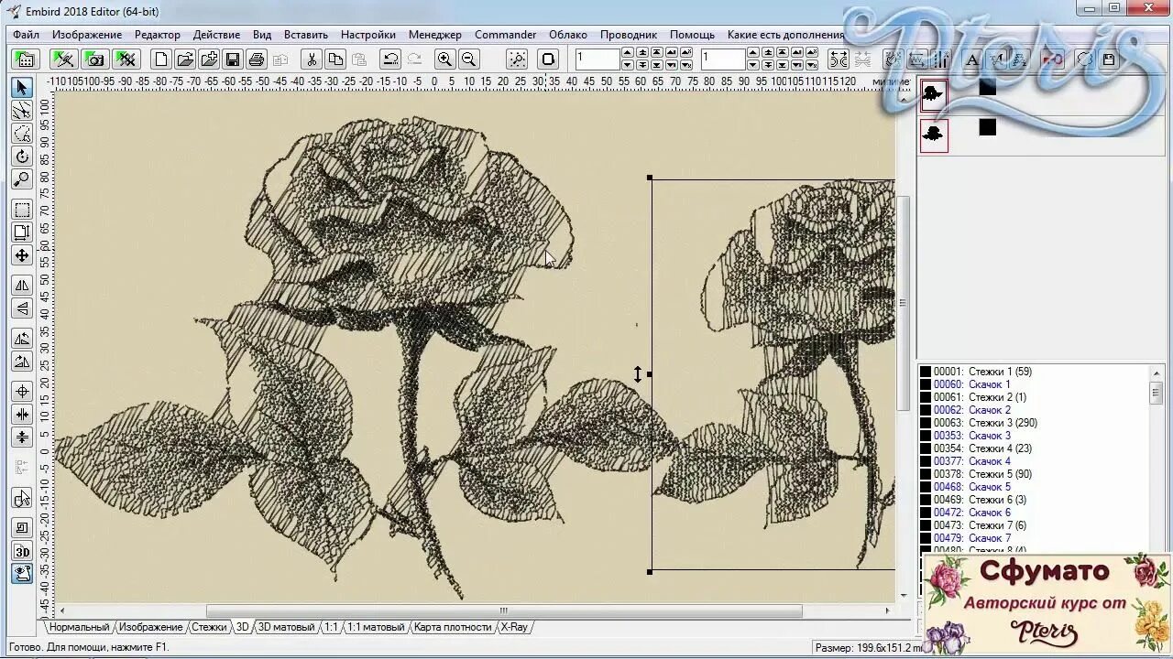The width and height of the screenshot is (1173, 659).
Task: Switch to 1:1 view tab
Action: (x=331, y=627)
